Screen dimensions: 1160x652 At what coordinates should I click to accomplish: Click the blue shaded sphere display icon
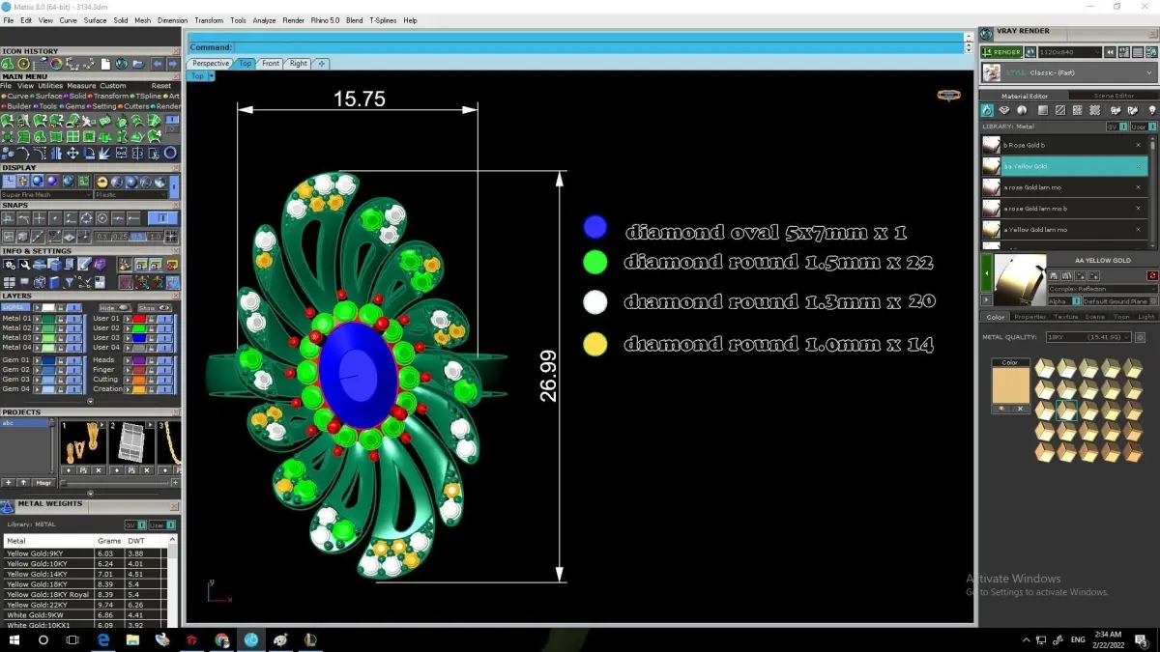coord(38,182)
